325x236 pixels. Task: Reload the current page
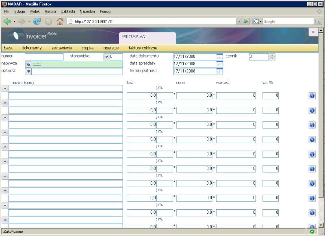[37, 21]
